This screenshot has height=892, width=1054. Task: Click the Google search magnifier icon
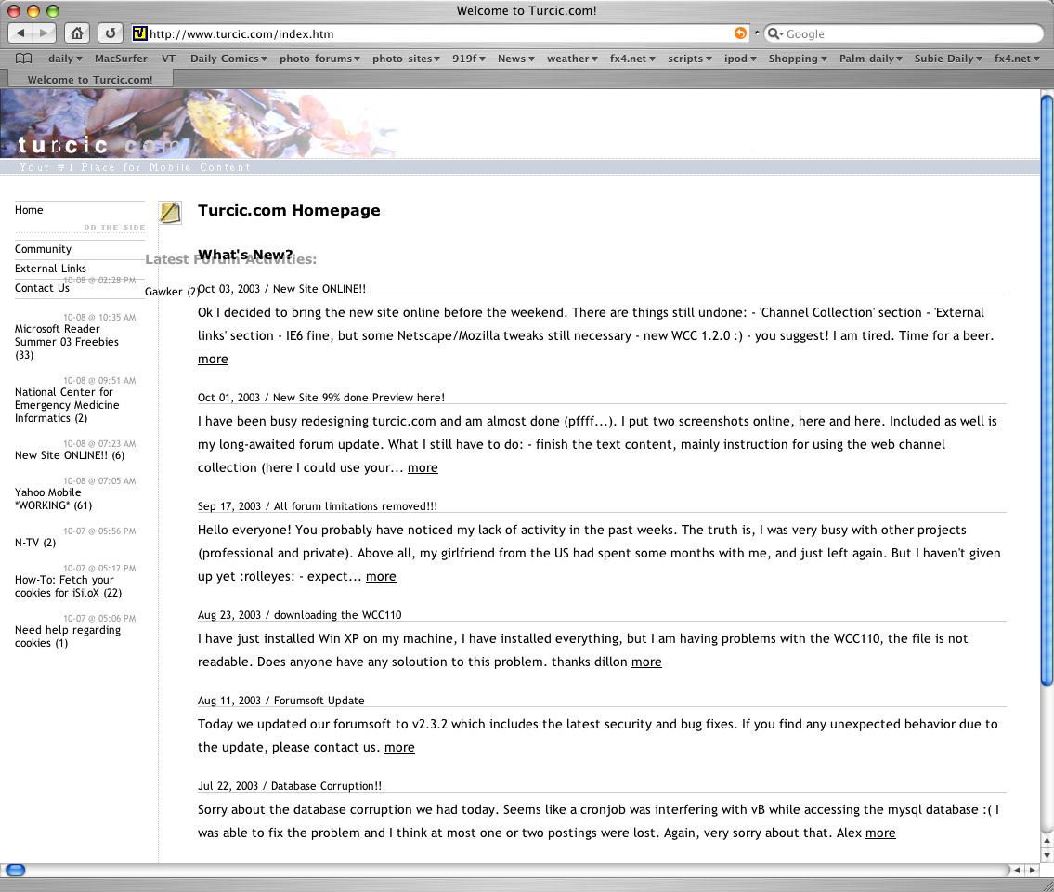[x=775, y=33]
